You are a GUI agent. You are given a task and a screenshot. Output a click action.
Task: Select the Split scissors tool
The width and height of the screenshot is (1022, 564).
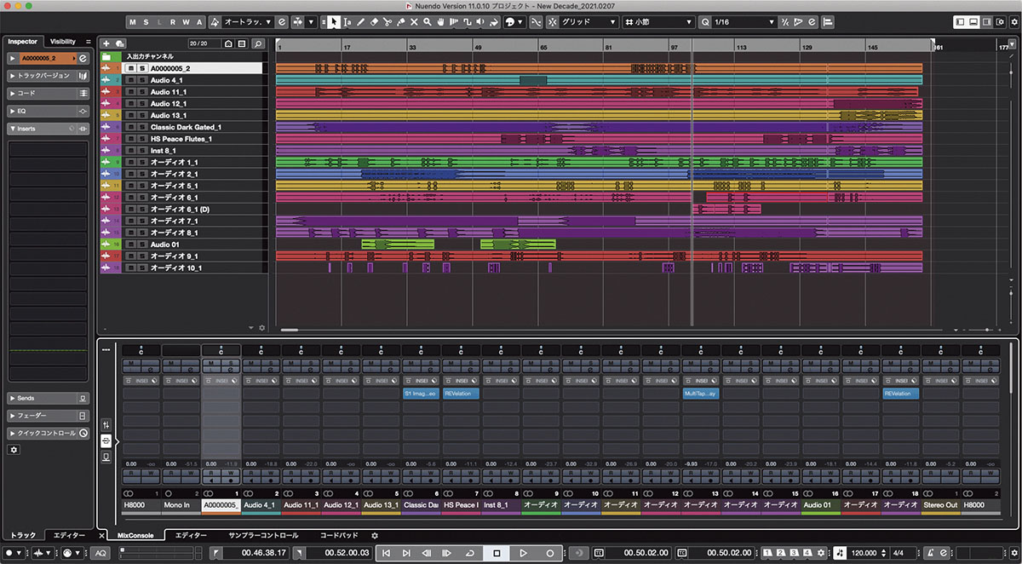(x=388, y=21)
